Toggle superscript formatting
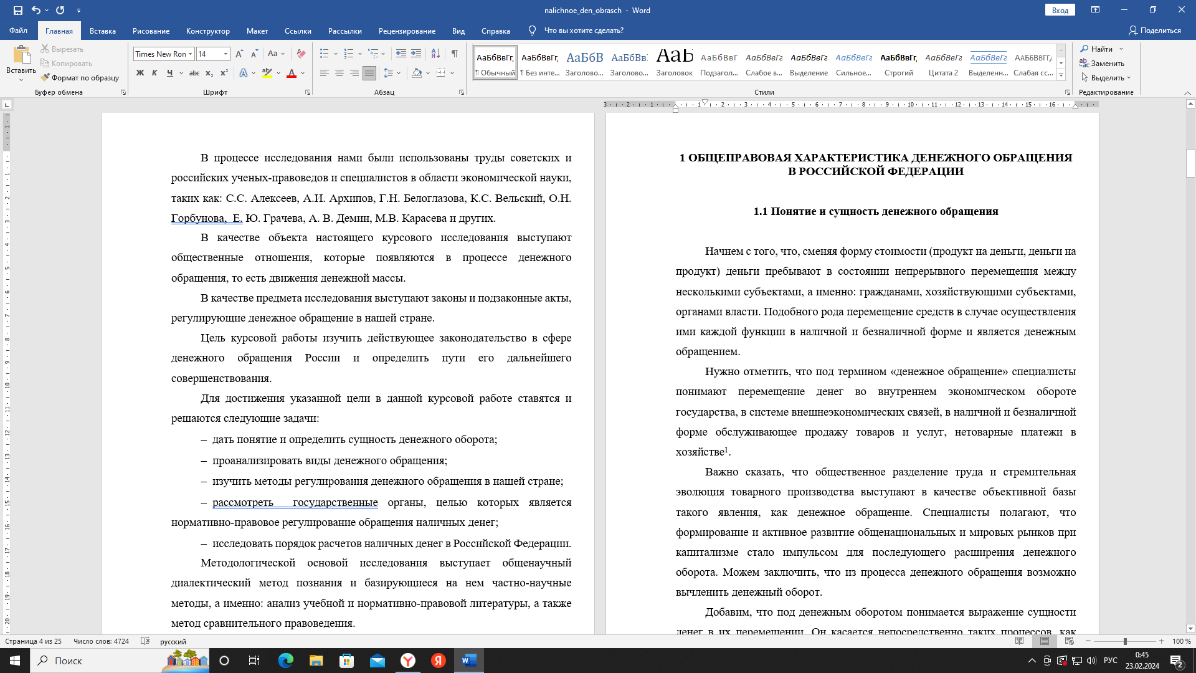This screenshot has height=673, width=1196. 224,73
